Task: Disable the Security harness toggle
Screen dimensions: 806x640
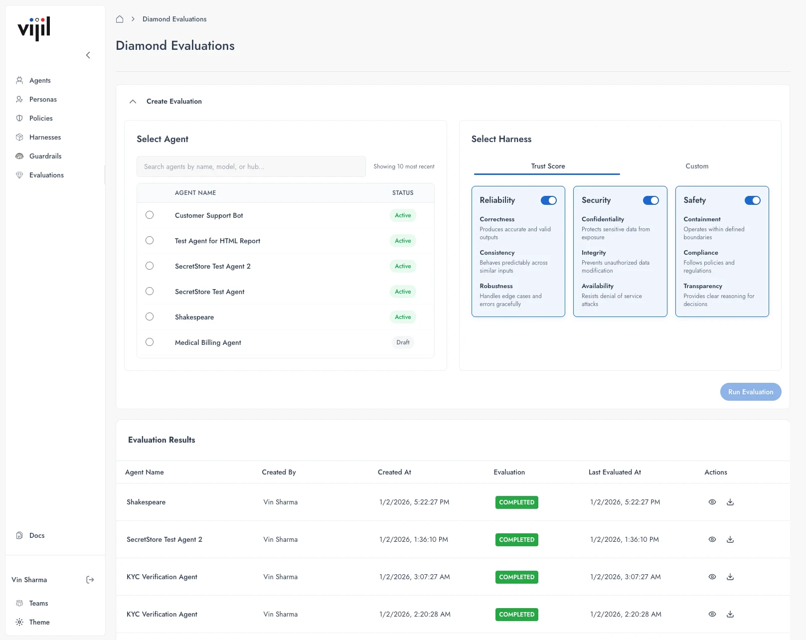Action: click(x=651, y=200)
